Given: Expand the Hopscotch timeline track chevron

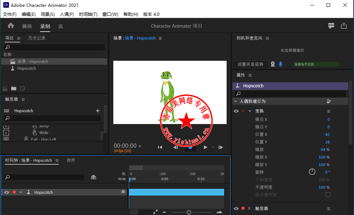Looking at the screenshot, I should [x=21, y=192].
